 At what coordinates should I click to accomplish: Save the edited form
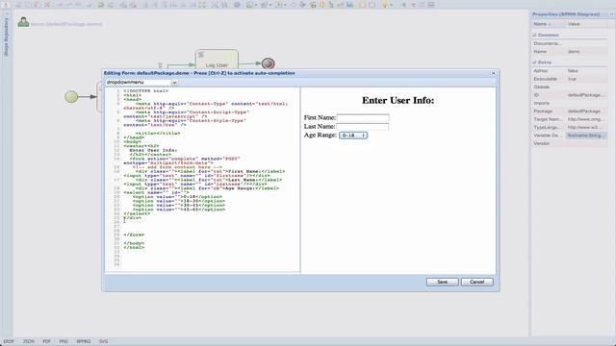click(443, 282)
